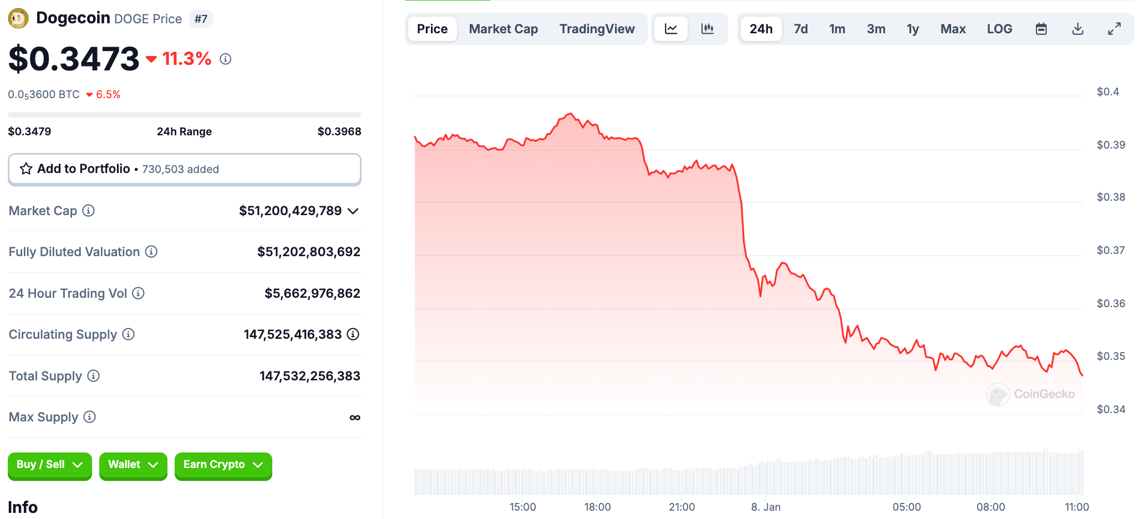Viewport: 1139px width, 519px height.
Task: Open the Wallet dropdown
Action: click(x=133, y=465)
